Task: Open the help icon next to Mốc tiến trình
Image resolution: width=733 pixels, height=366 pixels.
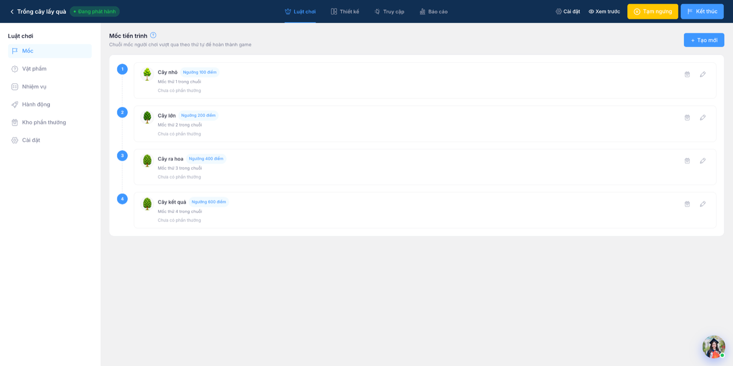Action: coord(153,35)
